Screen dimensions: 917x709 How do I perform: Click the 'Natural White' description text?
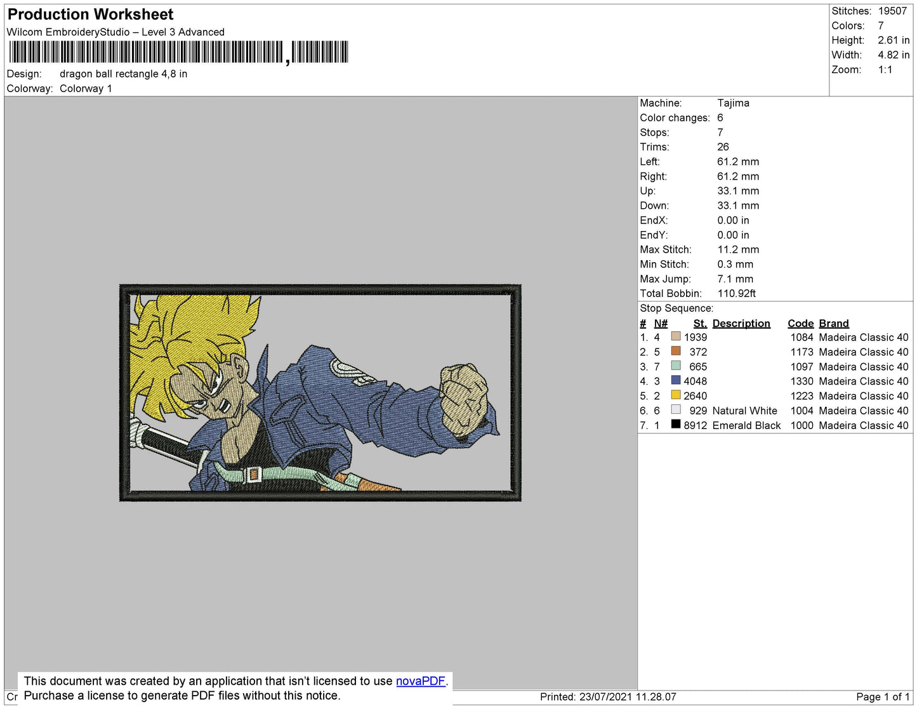pyautogui.click(x=744, y=411)
